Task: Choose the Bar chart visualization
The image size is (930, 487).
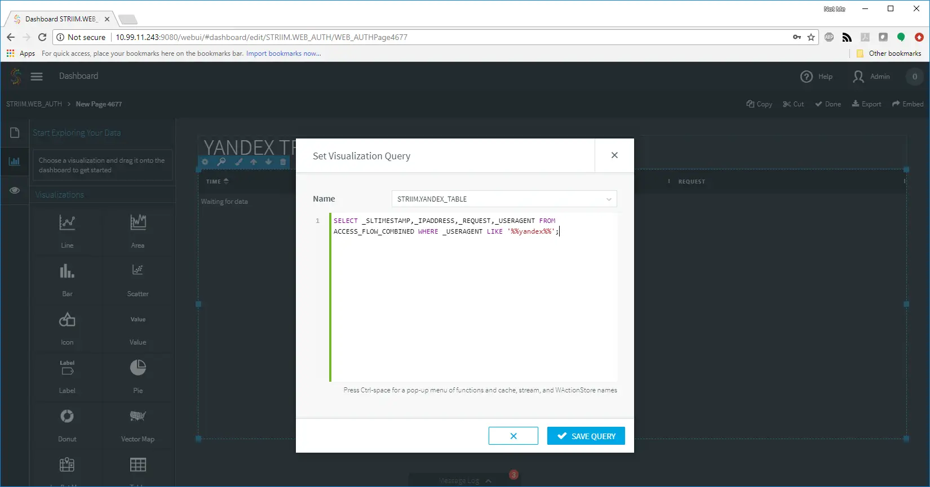Action: [x=67, y=271]
